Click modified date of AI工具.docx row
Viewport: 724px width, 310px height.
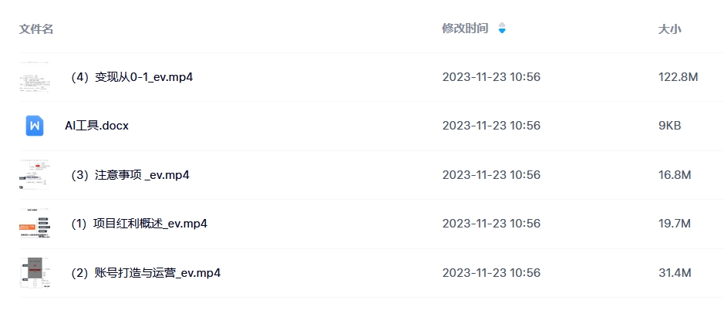(x=491, y=126)
